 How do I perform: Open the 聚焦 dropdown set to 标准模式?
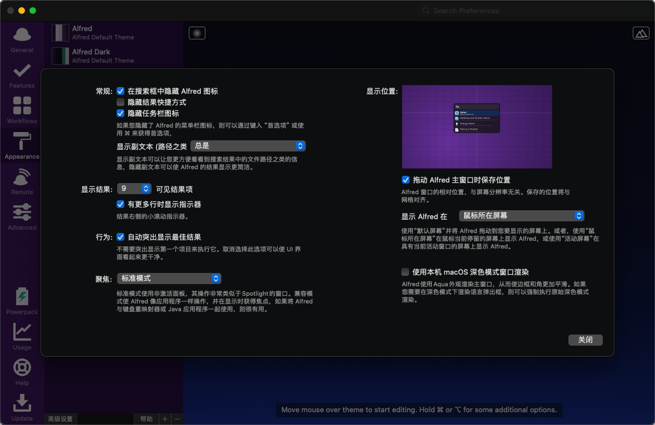pos(169,278)
